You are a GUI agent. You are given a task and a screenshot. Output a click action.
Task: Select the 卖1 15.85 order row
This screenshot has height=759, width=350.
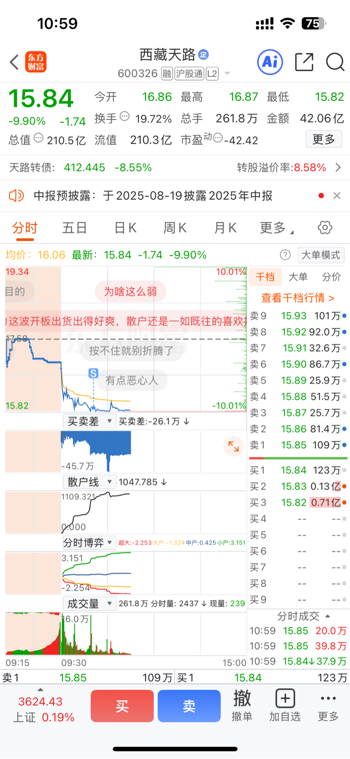(x=299, y=445)
